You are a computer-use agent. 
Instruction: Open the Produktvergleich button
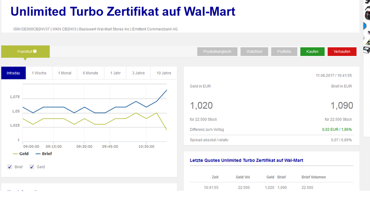[217, 52]
